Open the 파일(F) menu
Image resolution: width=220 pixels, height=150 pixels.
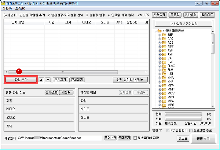[x=7, y=9]
